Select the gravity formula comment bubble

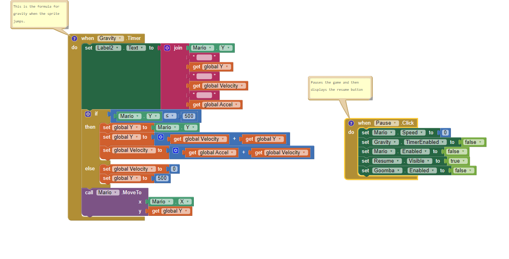(39, 14)
